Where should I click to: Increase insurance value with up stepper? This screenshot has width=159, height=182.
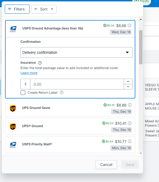(x=128, y=81)
